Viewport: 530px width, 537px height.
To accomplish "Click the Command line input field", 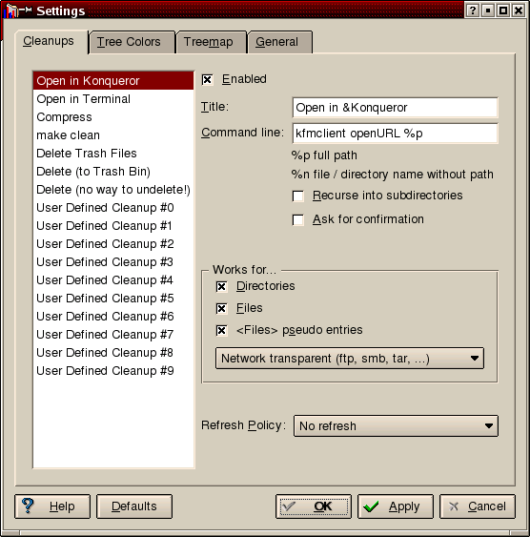I will click(395, 134).
